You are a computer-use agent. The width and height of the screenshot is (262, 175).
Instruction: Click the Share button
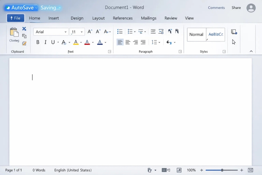[236, 8]
